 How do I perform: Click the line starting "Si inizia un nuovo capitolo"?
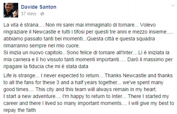[86, 53]
